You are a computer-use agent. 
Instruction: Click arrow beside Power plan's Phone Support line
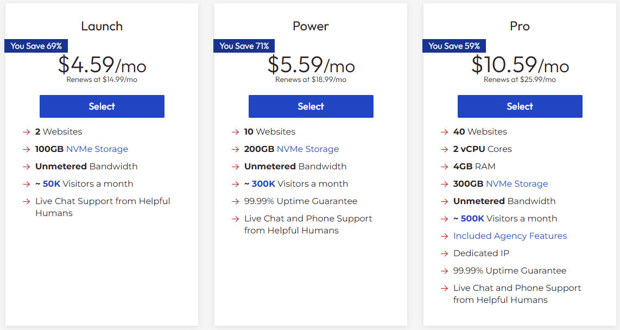coord(236,219)
